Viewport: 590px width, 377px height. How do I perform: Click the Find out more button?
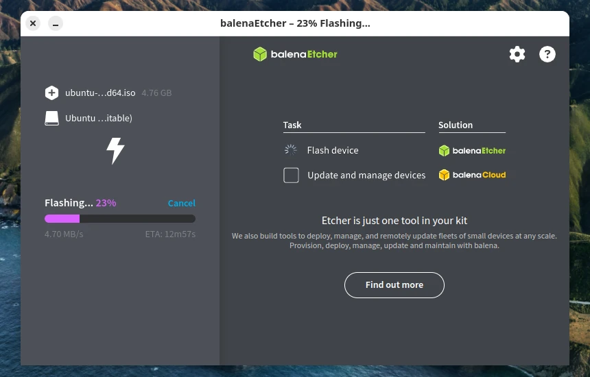(394, 285)
